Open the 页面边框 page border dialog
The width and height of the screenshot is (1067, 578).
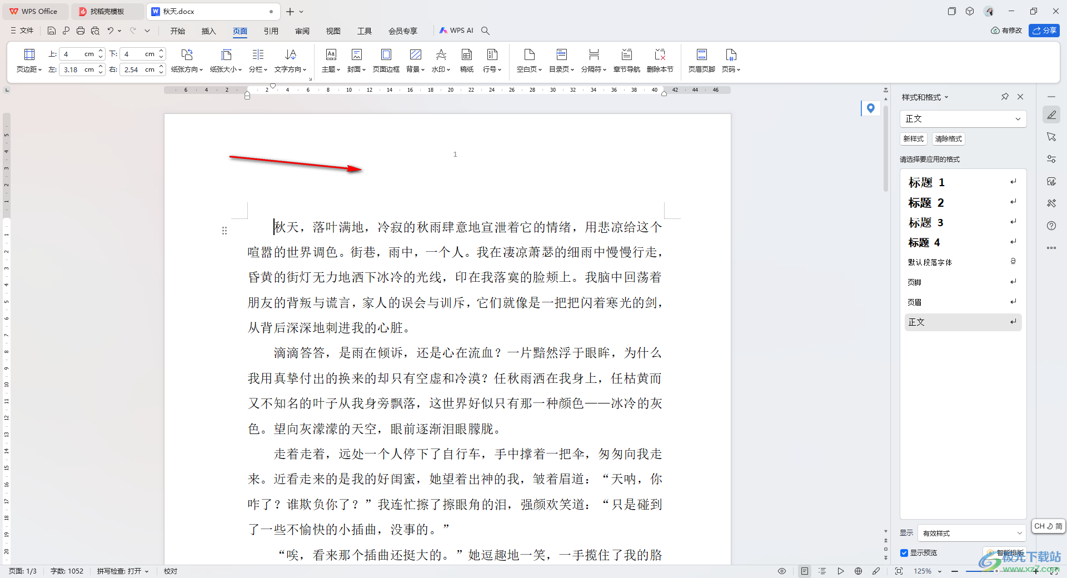click(386, 61)
